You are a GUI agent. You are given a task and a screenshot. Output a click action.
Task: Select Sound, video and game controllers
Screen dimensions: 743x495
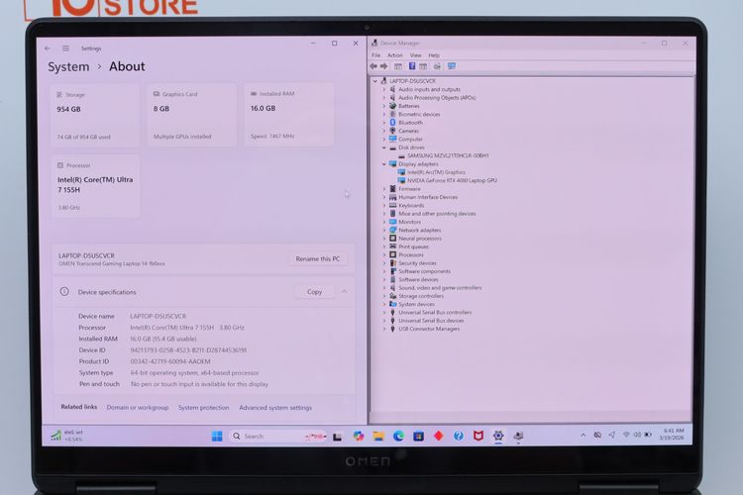(x=440, y=287)
